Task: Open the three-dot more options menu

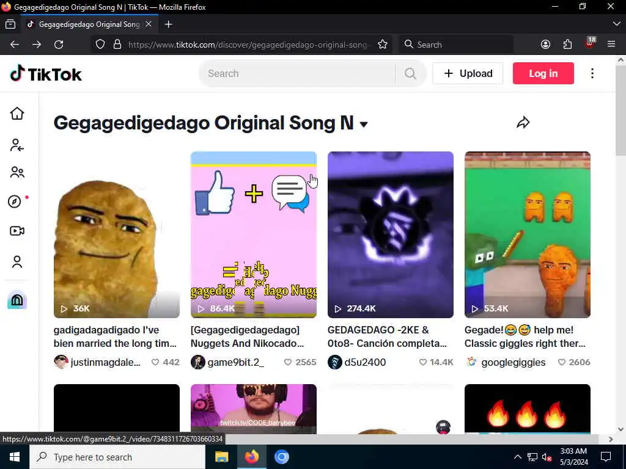Action: tap(592, 73)
